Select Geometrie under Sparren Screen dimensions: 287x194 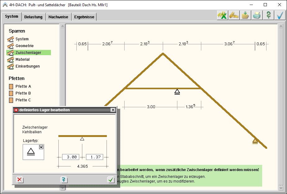click(25, 46)
